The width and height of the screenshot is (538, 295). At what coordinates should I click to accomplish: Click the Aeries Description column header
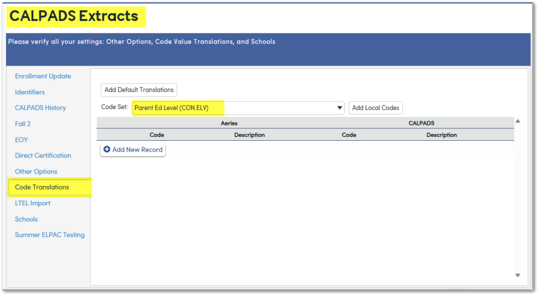click(249, 135)
